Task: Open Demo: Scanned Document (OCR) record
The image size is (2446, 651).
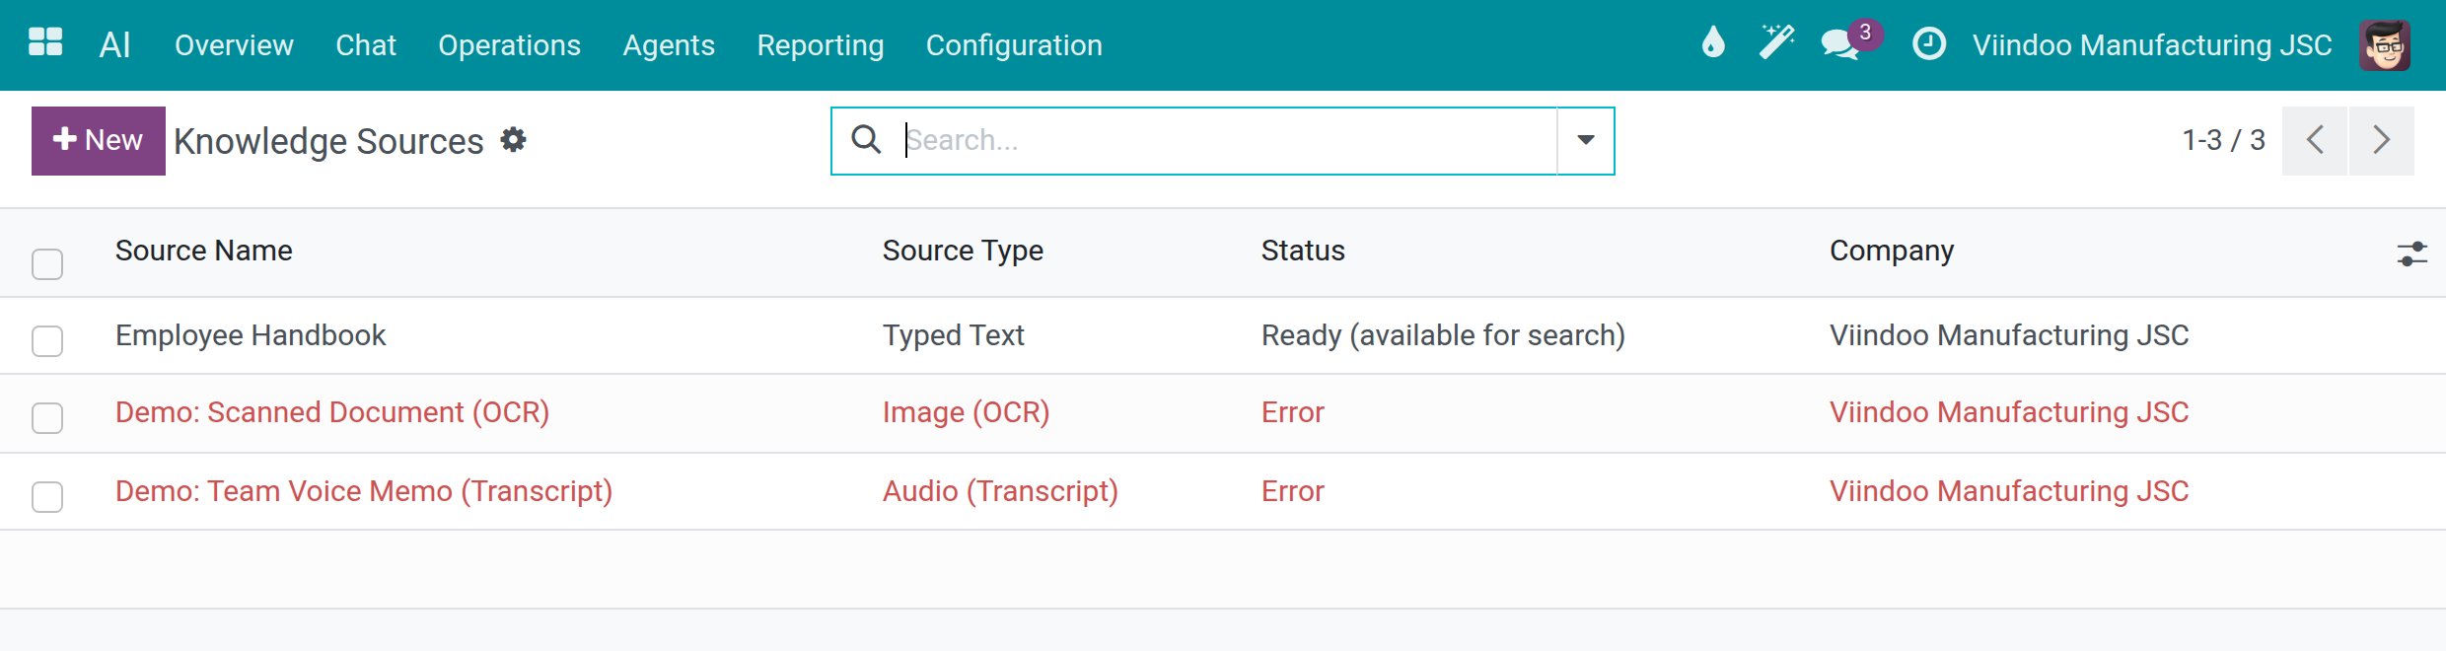Action: point(332,412)
